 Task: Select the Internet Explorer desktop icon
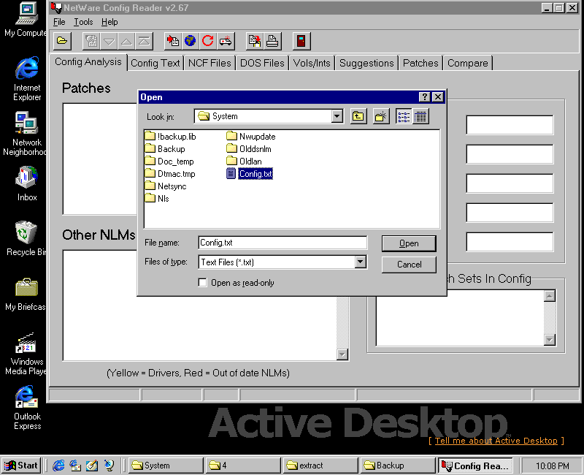pos(27,79)
